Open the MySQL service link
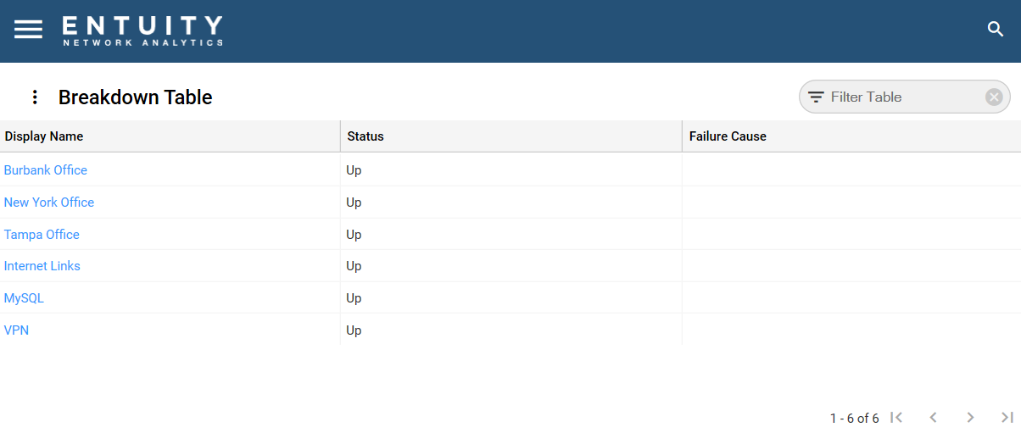Viewport: 1021px width, 433px height. 24,298
